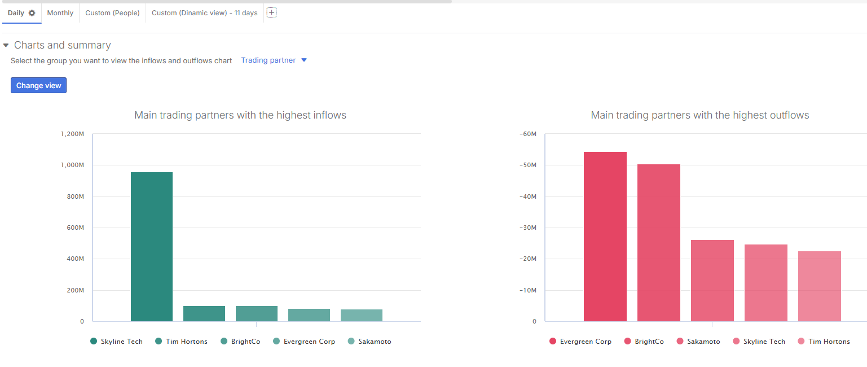This screenshot has height=367, width=867.
Task: Click the Change view button
Action: [x=38, y=85]
